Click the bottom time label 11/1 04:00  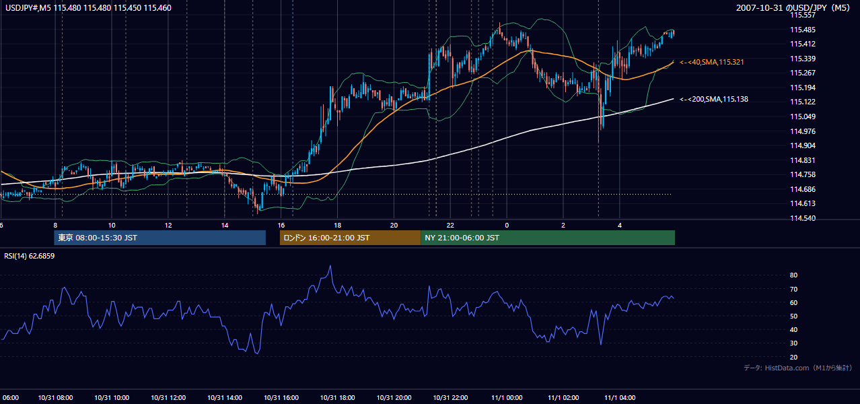(620, 398)
